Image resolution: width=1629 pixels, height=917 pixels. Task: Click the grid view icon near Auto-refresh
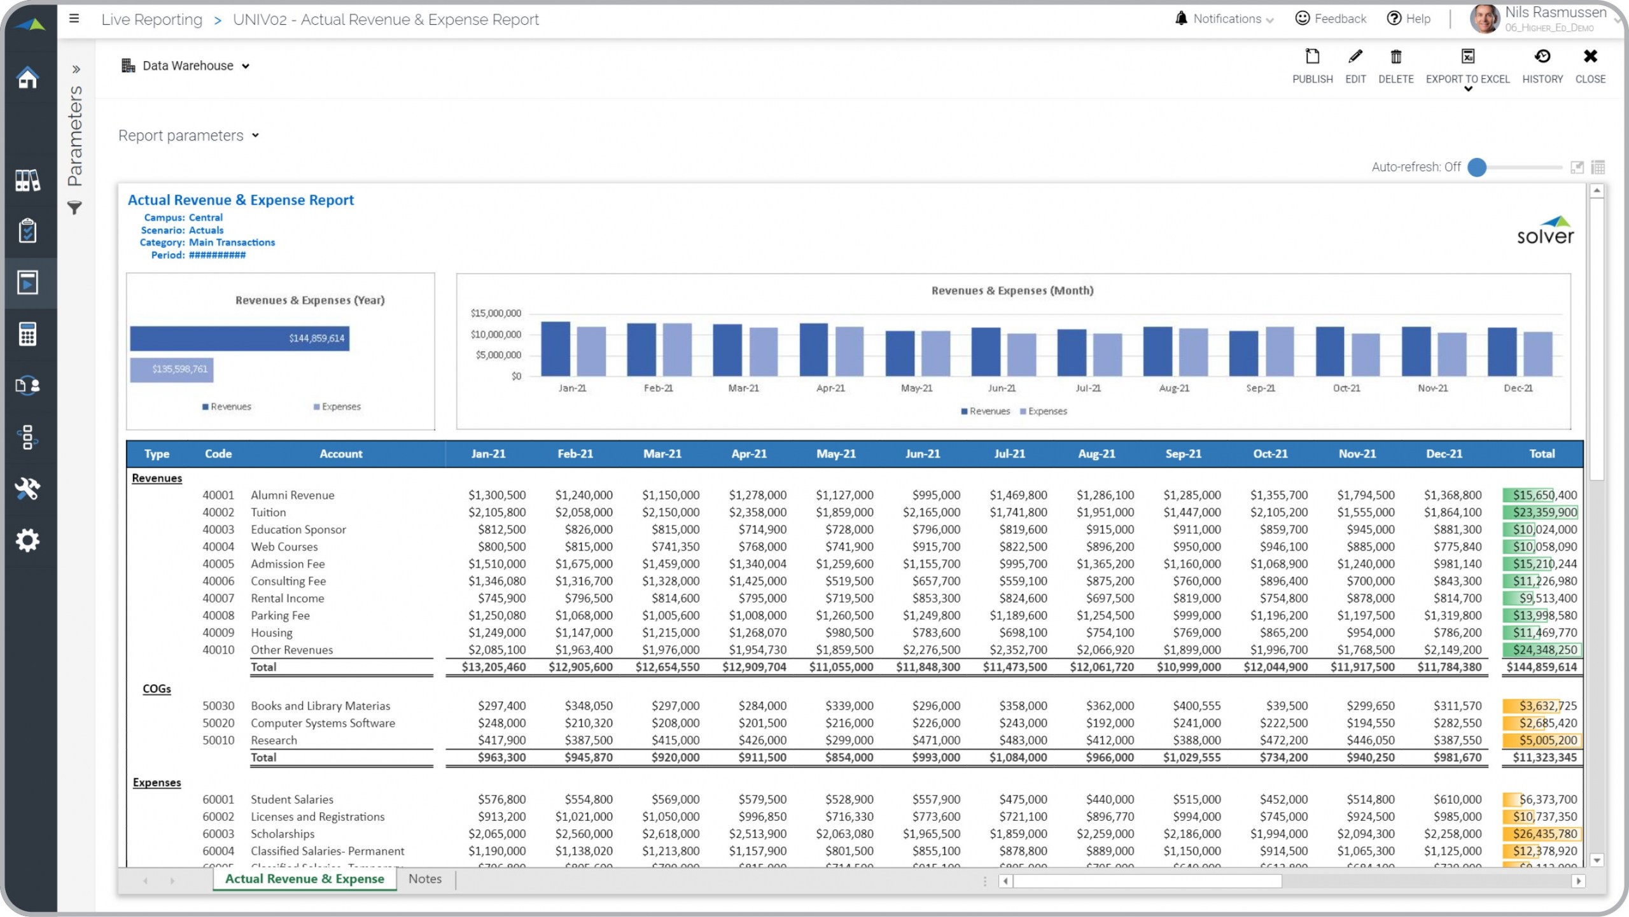pyautogui.click(x=1598, y=167)
